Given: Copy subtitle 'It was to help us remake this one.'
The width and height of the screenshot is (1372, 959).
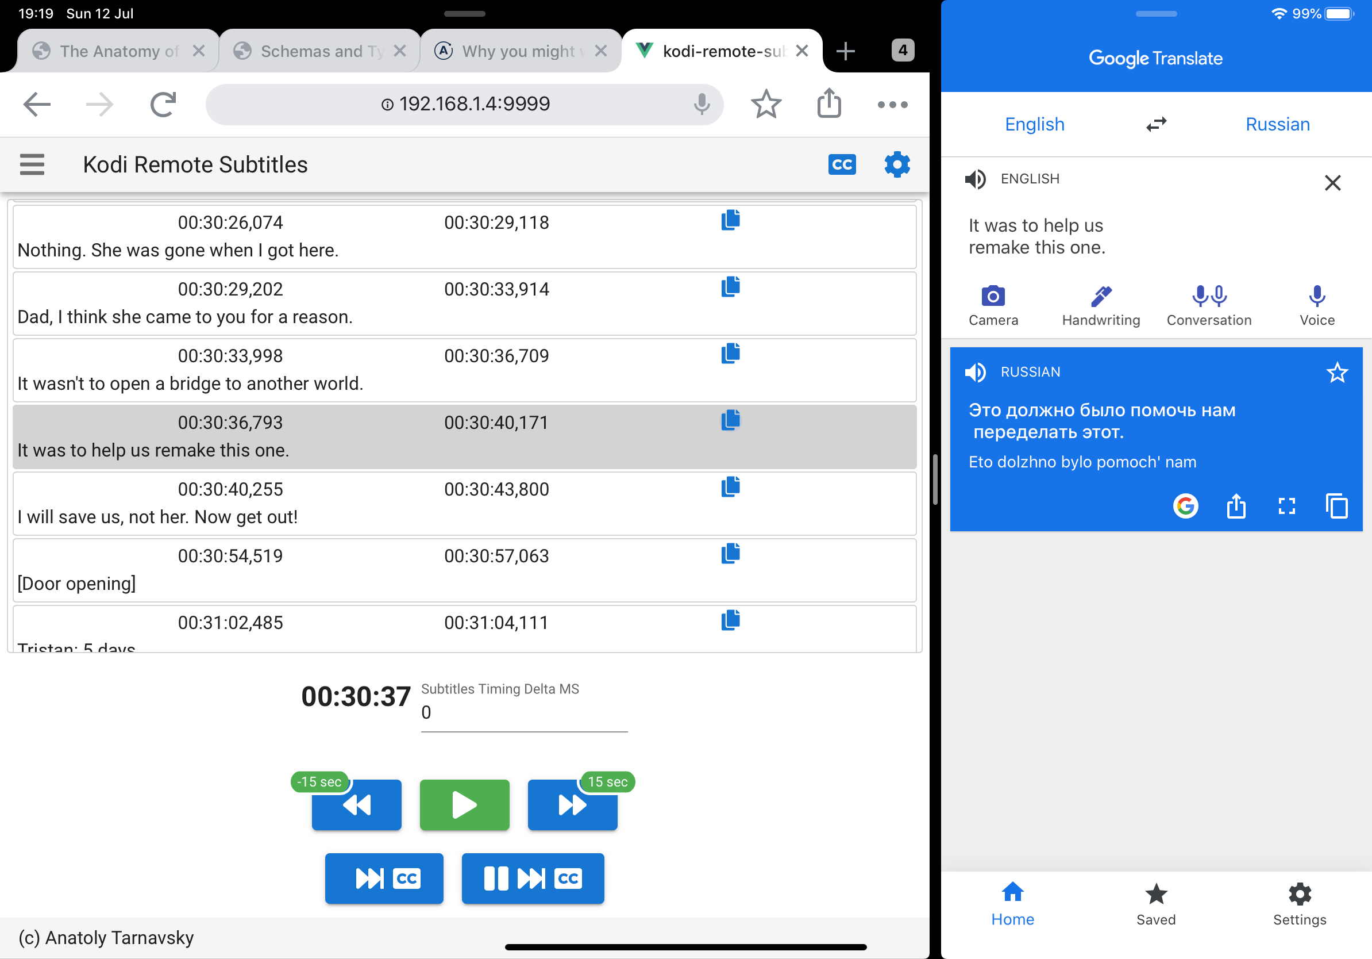Looking at the screenshot, I should tap(730, 420).
